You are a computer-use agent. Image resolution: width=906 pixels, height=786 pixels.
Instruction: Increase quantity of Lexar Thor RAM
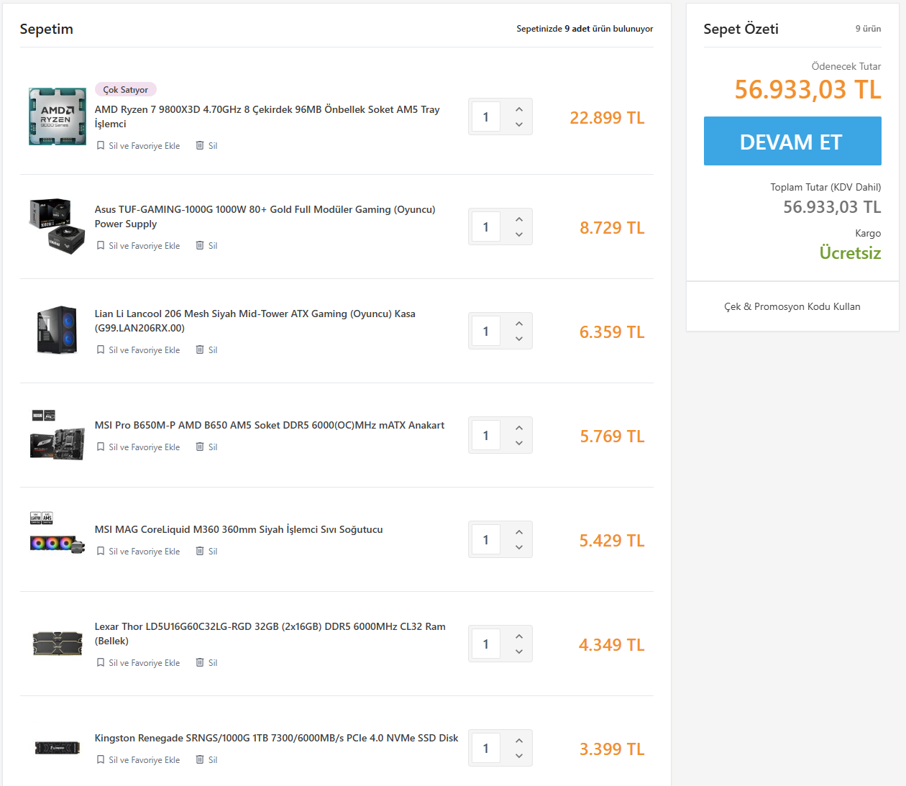tap(519, 636)
